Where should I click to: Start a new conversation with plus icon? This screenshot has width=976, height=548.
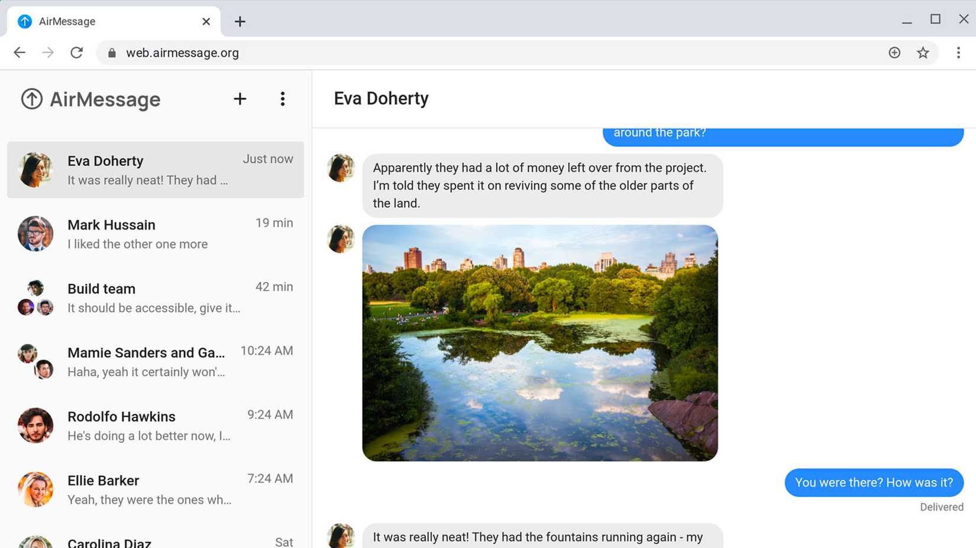(x=240, y=99)
